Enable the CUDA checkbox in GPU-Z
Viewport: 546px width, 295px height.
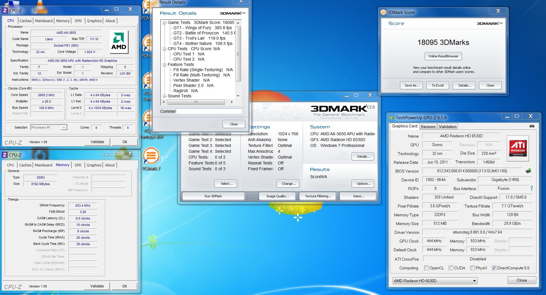click(x=451, y=268)
